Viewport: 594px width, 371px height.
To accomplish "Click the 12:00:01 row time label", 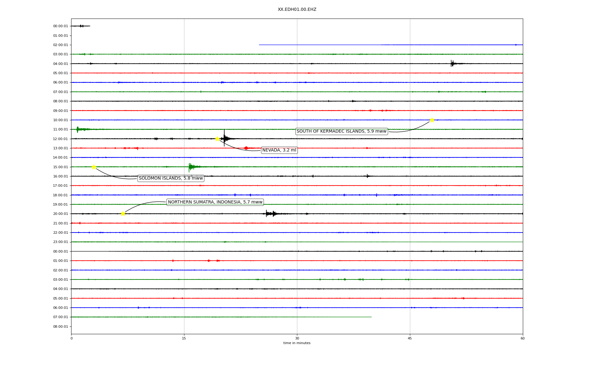I will (x=60, y=139).
